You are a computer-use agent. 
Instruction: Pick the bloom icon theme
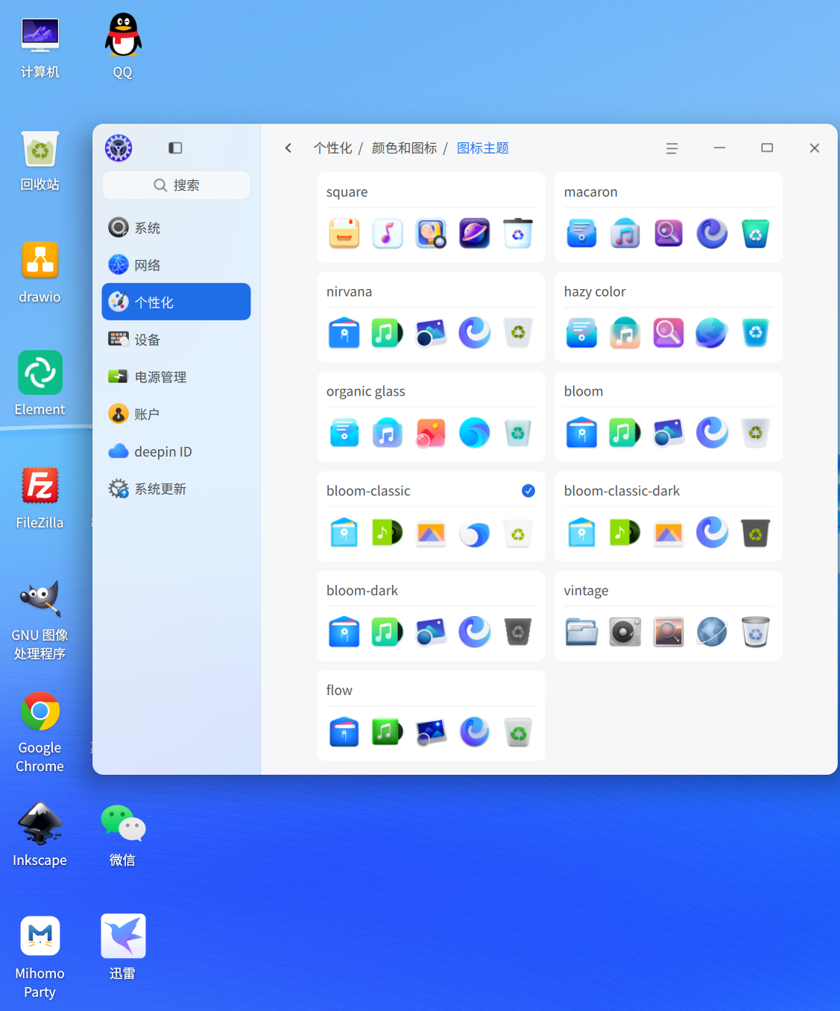tap(669, 416)
